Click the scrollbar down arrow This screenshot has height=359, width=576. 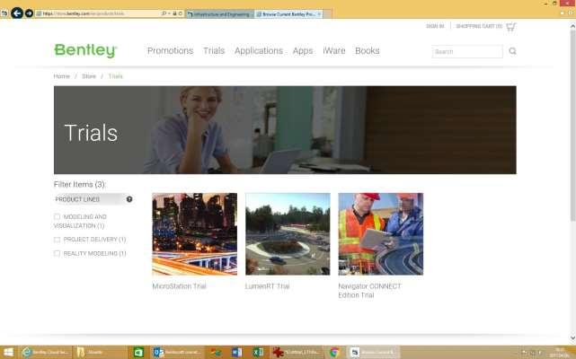tap(572, 337)
